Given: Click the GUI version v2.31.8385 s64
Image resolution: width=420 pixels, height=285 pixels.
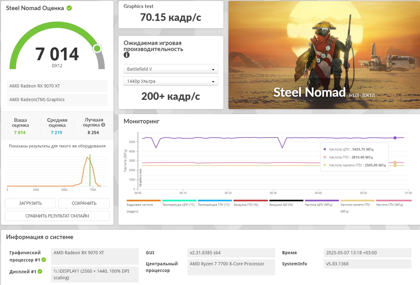Looking at the screenshot, I should [x=231, y=253].
